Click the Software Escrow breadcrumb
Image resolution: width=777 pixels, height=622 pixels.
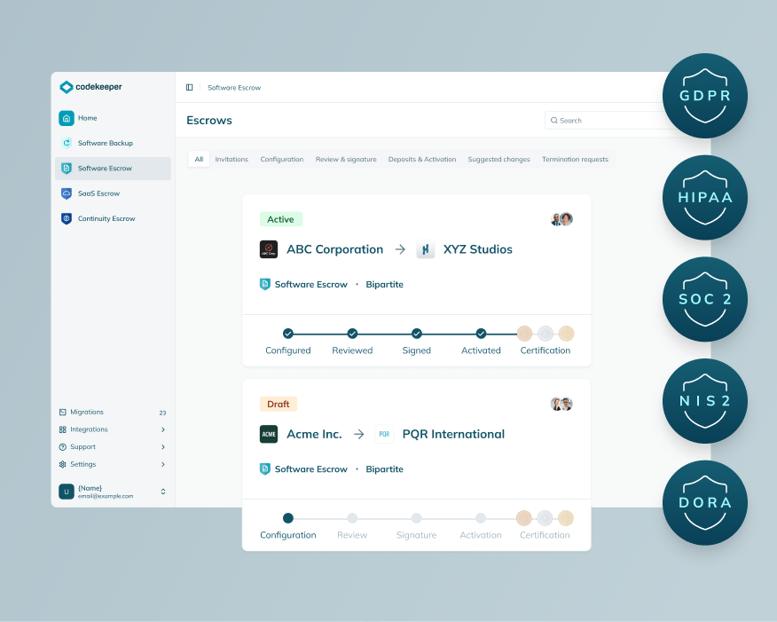pyautogui.click(x=234, y=87)
